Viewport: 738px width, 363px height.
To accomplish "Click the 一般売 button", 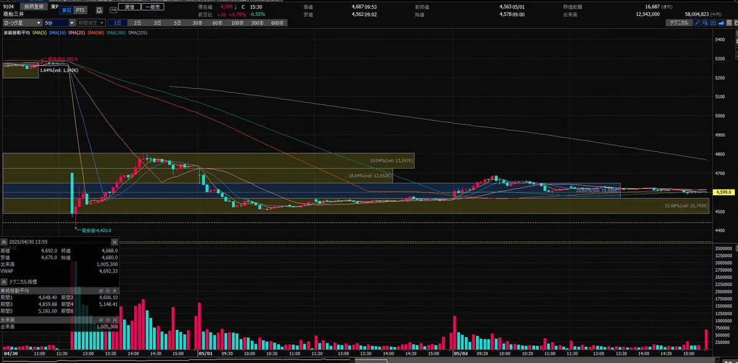I will click(154, 7).
